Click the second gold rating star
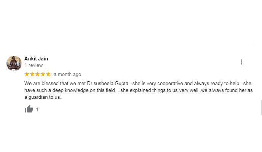Viewport: 262px width, 152px height. pos(32,74)
